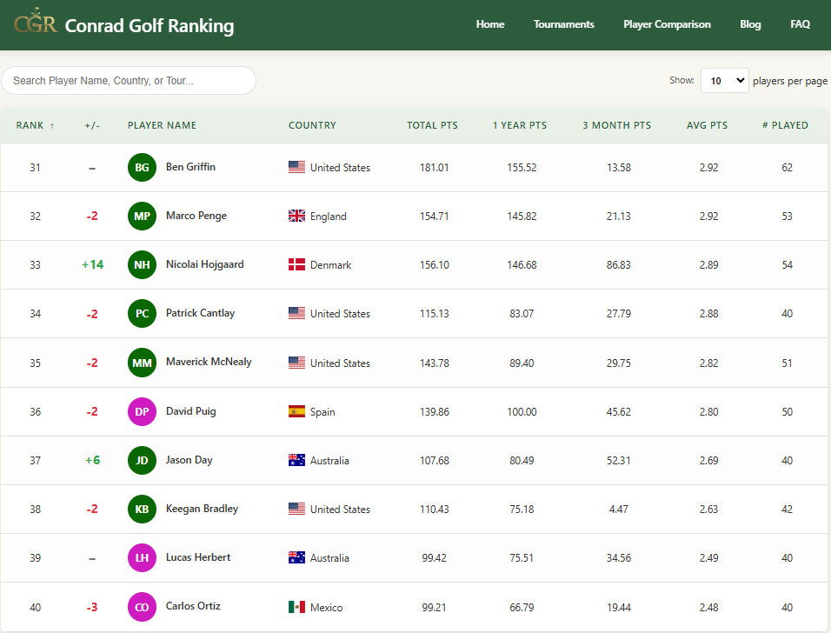Click Lucas Herbert's pink LH avatar
831x633 pixels.
142,557
